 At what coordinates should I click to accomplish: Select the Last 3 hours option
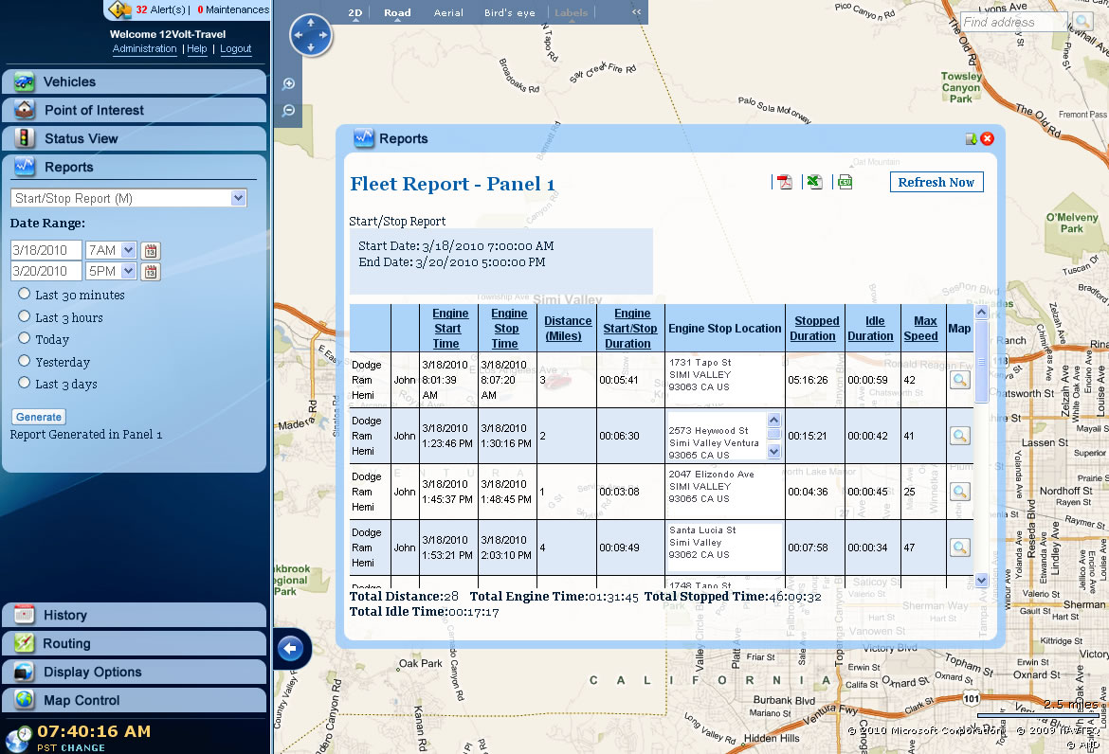coord(24,316)
